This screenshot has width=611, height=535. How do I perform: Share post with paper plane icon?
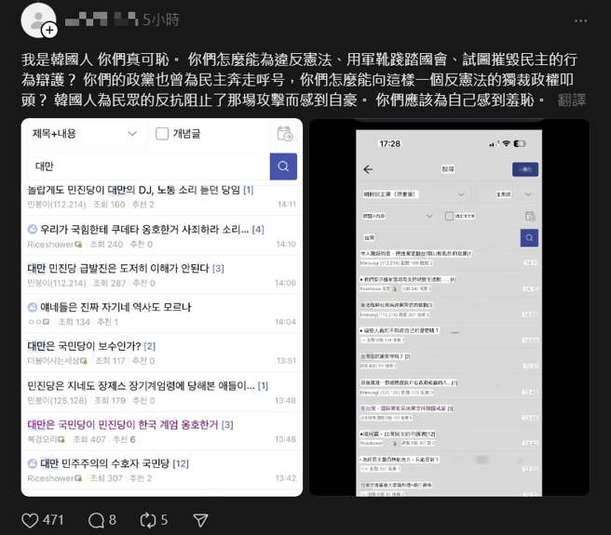pyautogui.click(x=200, y=521)
